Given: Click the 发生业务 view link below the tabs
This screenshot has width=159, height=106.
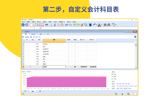Looking at the screenshot, I should point(27,37).
